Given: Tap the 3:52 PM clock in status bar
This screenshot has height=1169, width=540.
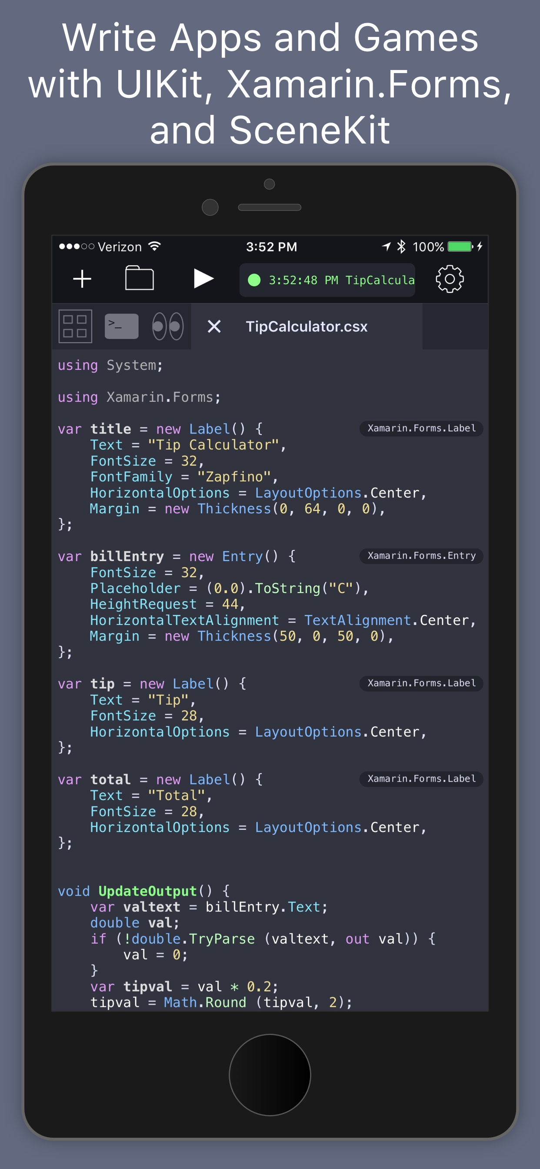Looking at the screenshot, I should (x=271, y=247).
